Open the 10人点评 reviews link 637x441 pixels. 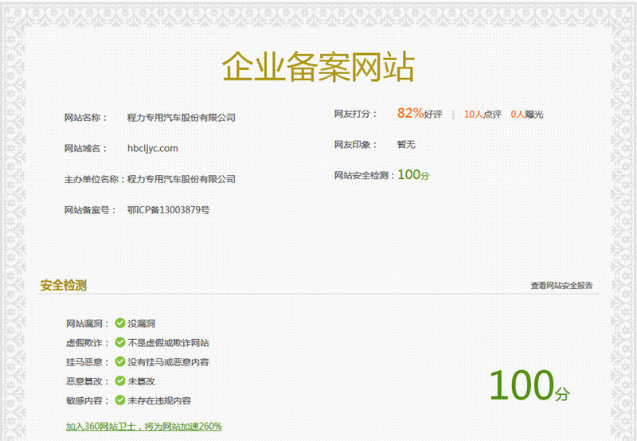(x=483, y=115)
